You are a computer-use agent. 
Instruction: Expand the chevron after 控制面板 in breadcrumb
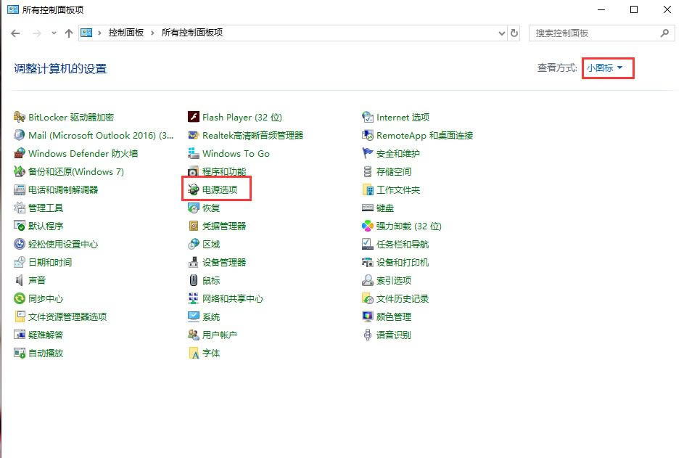[x=152, y=33]
